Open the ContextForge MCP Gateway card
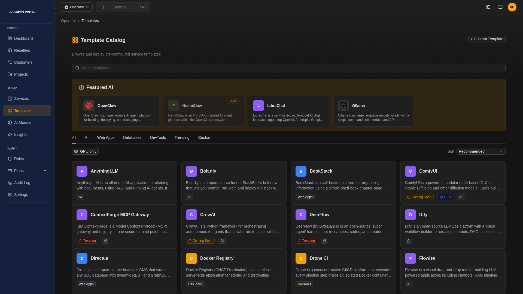Image resolution: width=523 pixels, height=294 pixels. (x=124, y=226)
